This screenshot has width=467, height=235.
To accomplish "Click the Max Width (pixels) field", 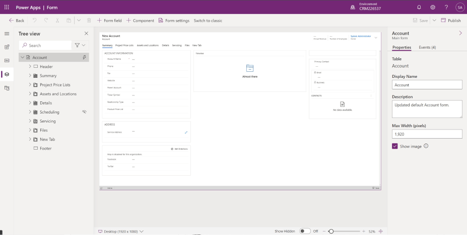I will [x=427, y=134].
